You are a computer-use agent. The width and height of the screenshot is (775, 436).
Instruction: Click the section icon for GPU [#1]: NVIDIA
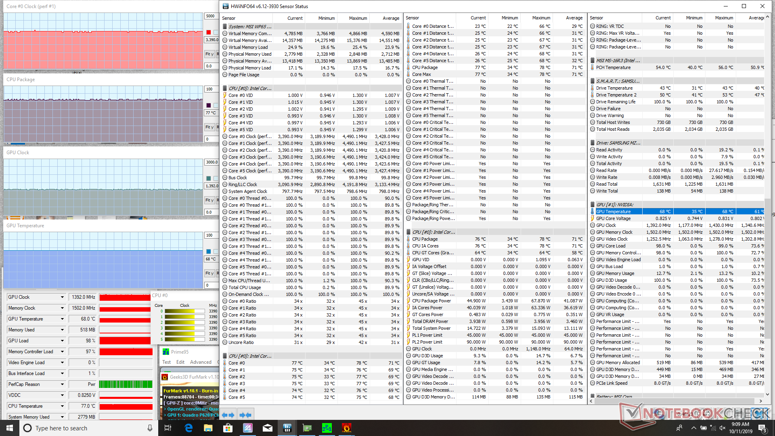pos(593,205)
